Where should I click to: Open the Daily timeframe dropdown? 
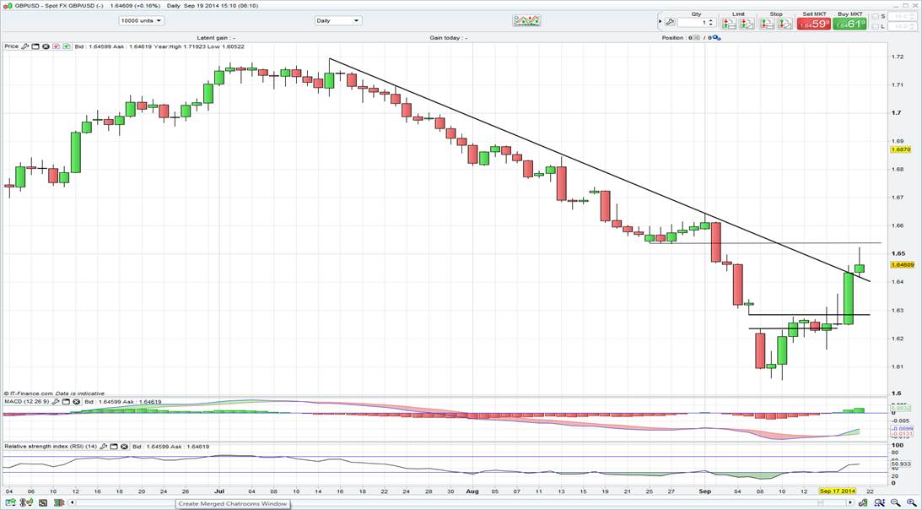click(x=338, y=20)
